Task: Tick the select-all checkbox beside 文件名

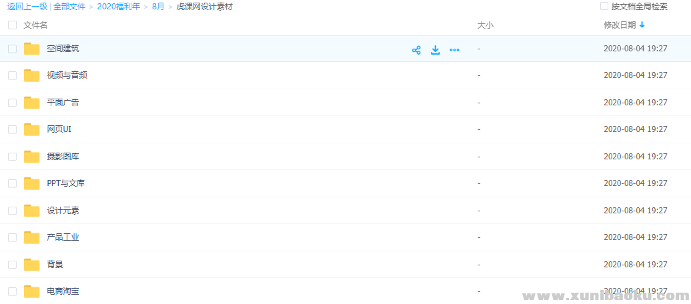Action: [12, 25]
